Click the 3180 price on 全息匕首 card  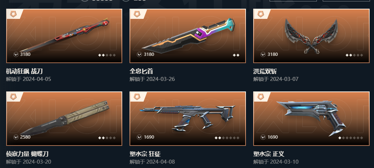[x=149, y=54]
